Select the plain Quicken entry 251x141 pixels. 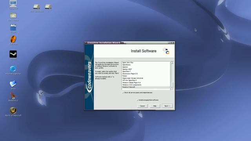click(146, 67)
